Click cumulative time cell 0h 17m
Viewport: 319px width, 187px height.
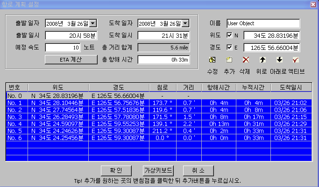click(254, 117)
